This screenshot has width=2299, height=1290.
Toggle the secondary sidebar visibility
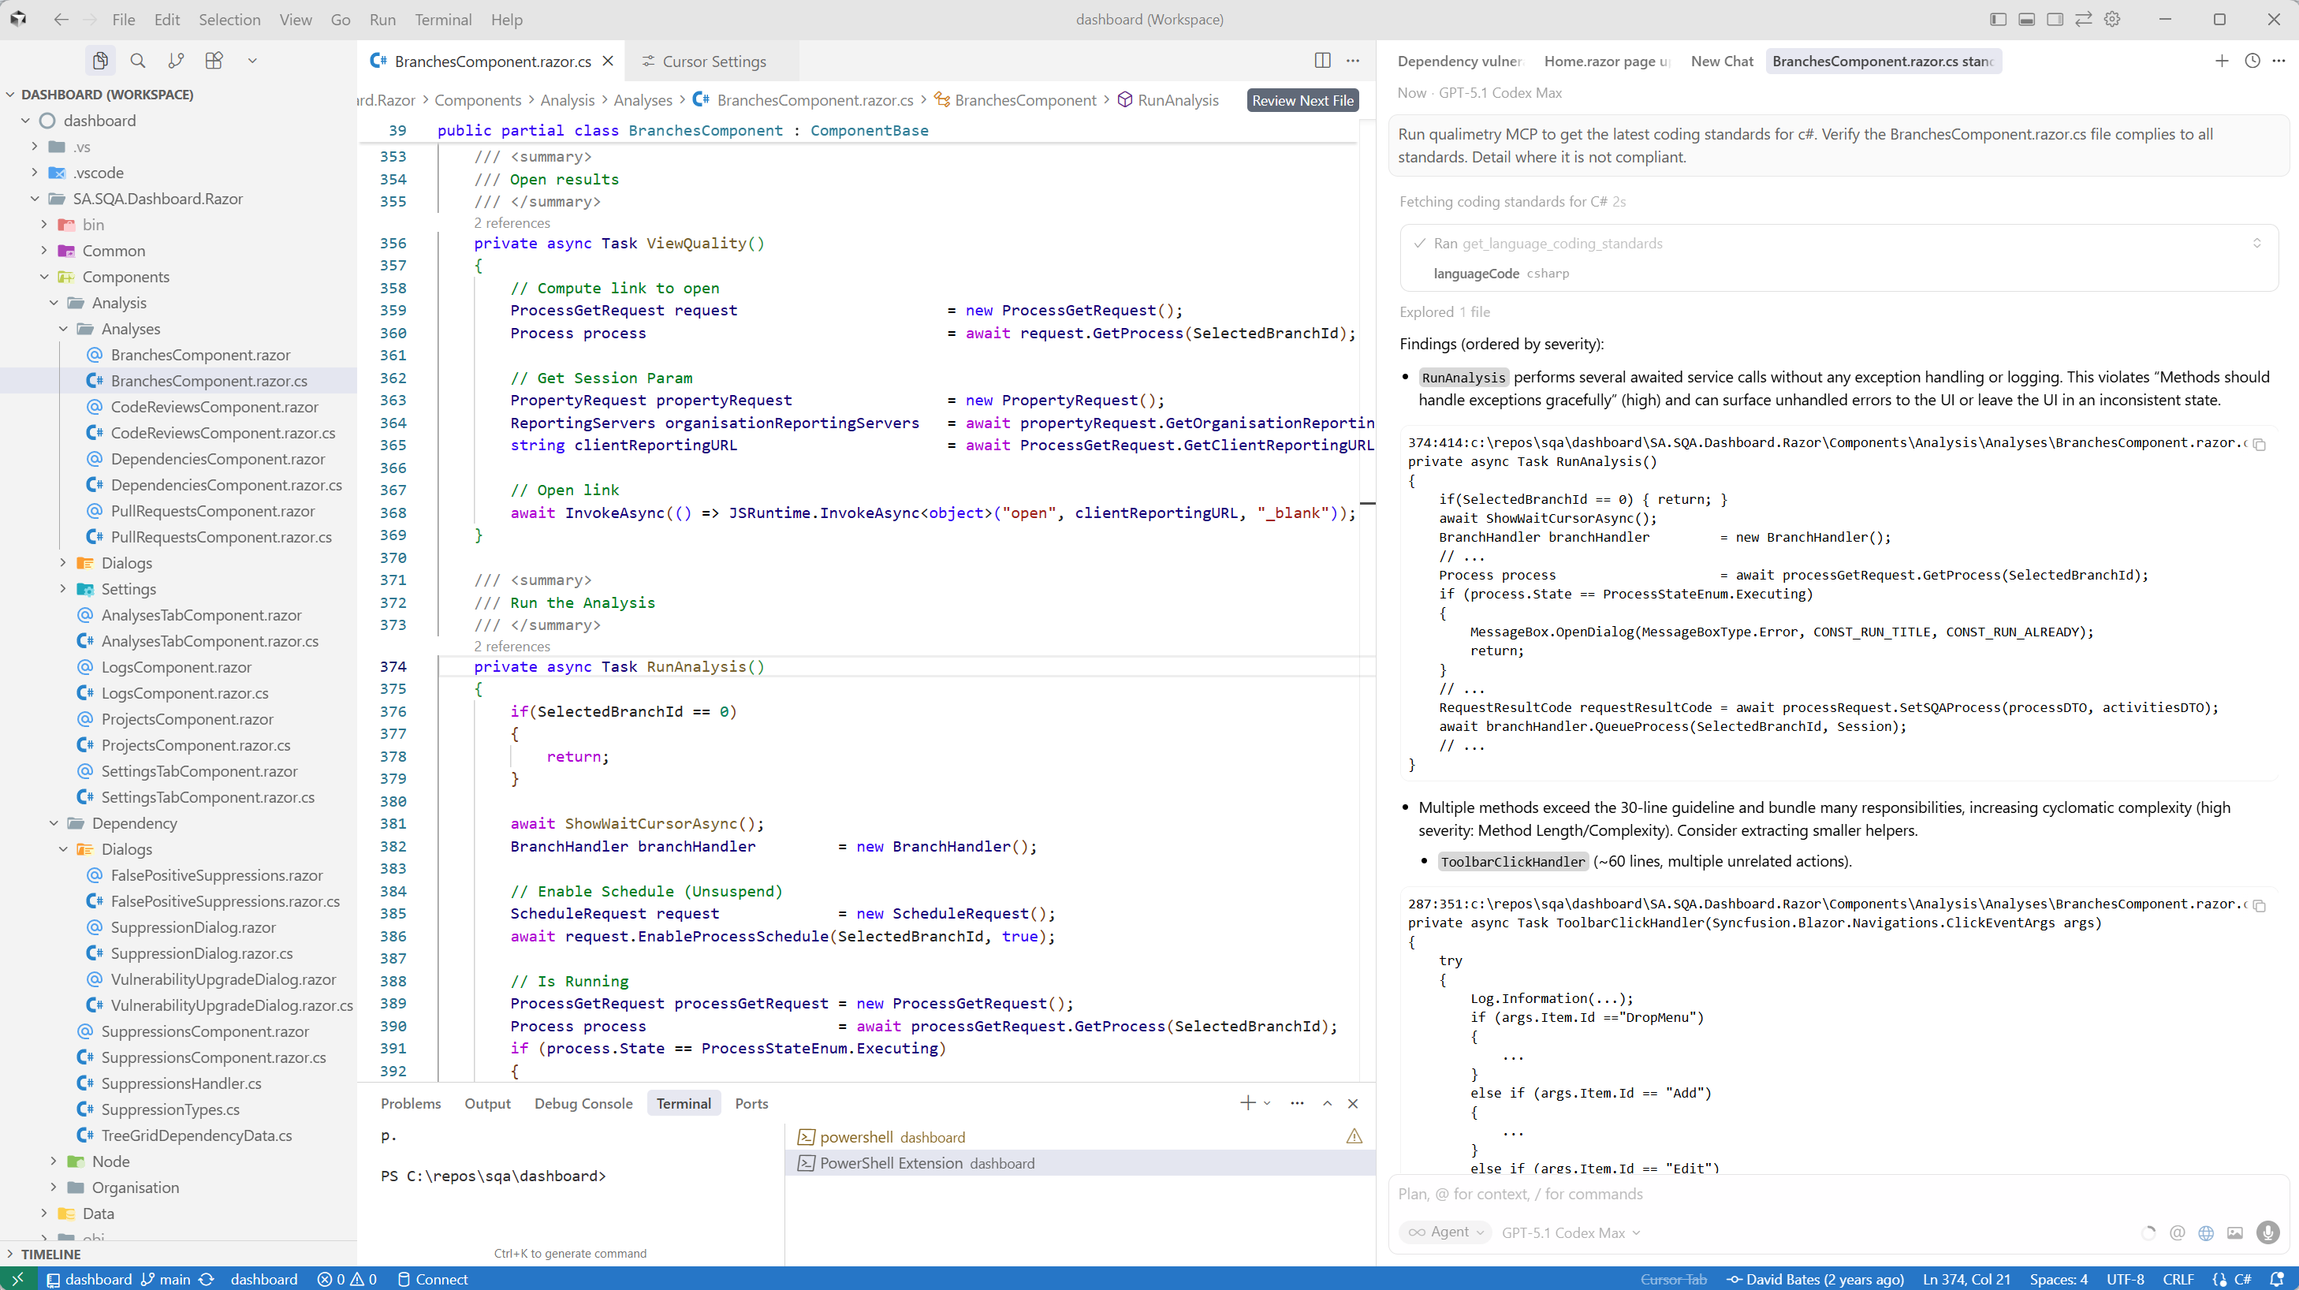[2055, 19]
